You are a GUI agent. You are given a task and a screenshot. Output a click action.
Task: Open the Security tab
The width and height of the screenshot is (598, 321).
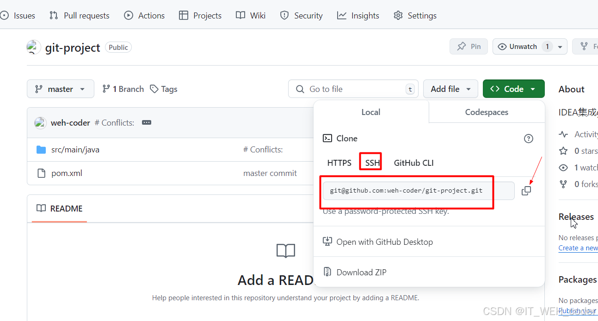(302, 15)
